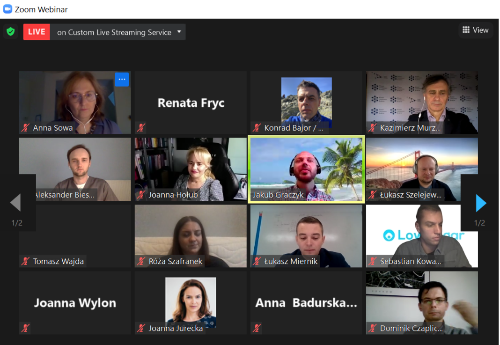Click Anna Badurska's muted microphone icon
Image resolution: width=500 pixels, height=345 pixels.
pyautogui.click(x=257, y=328)
